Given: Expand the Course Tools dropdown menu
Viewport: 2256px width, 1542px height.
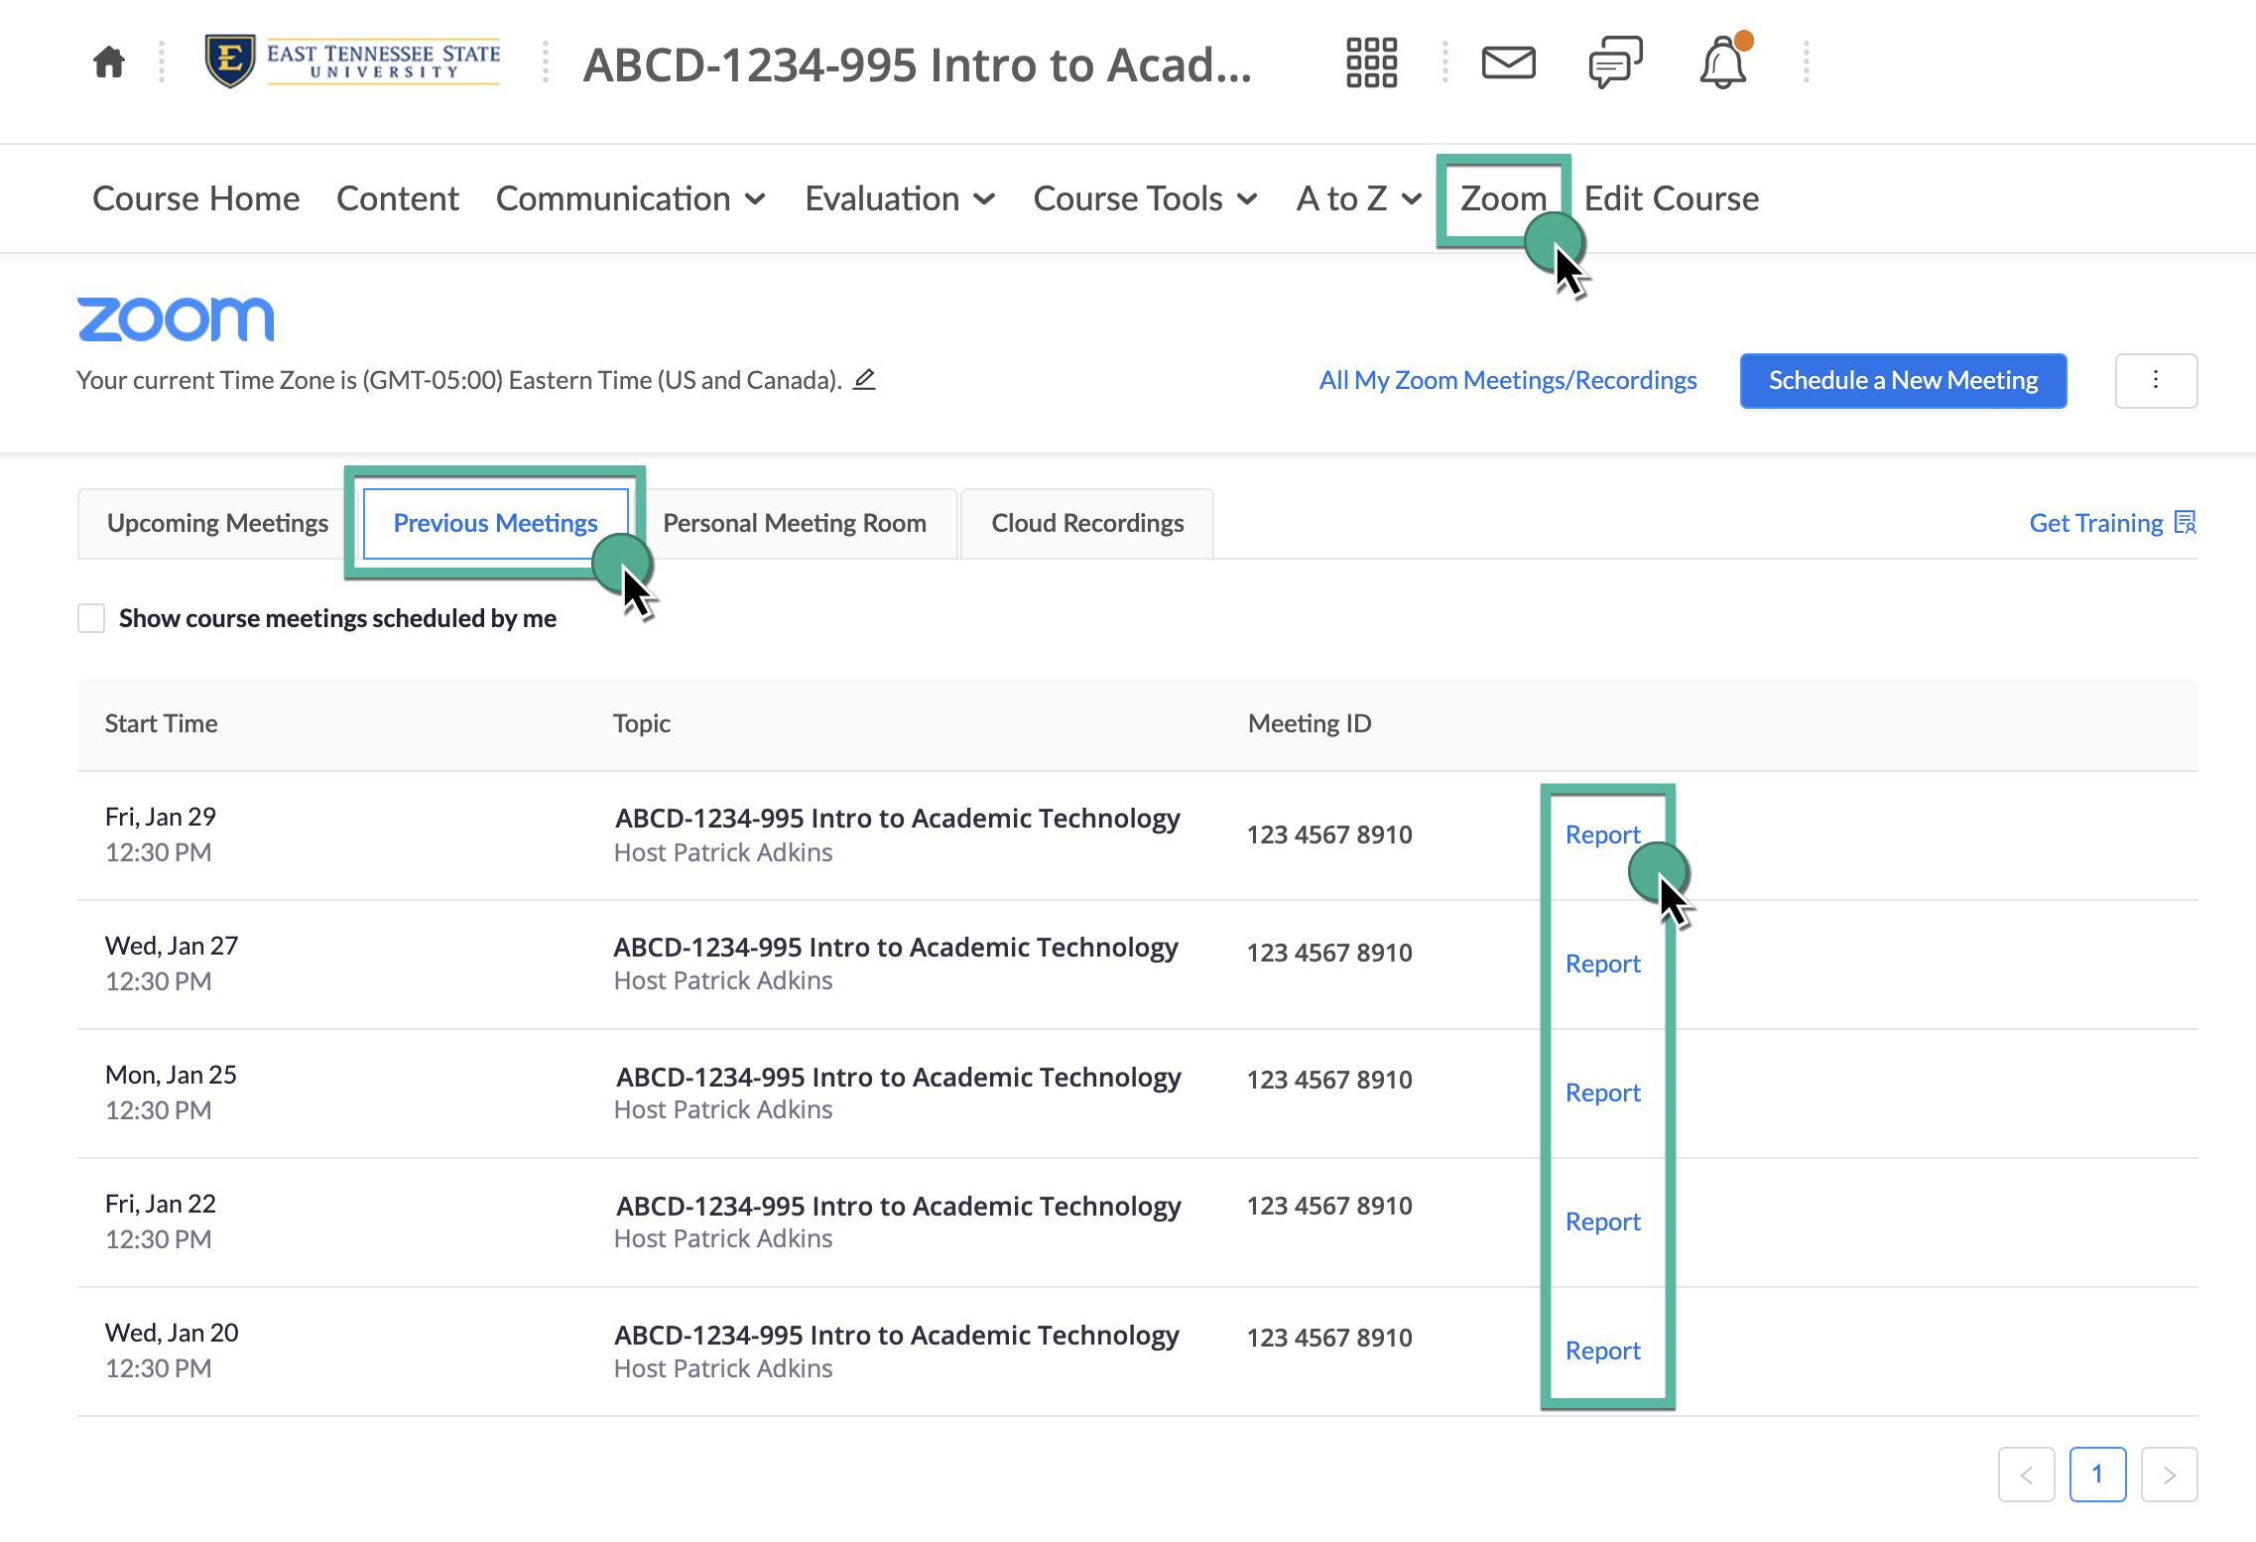Looking at the screenshot, I should coord(1145,198).
